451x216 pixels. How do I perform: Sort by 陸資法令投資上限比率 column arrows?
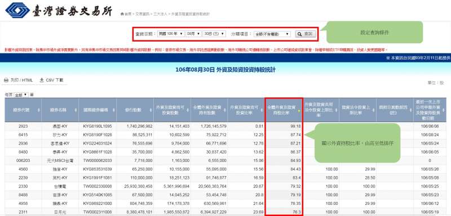[x=373, y=110]
